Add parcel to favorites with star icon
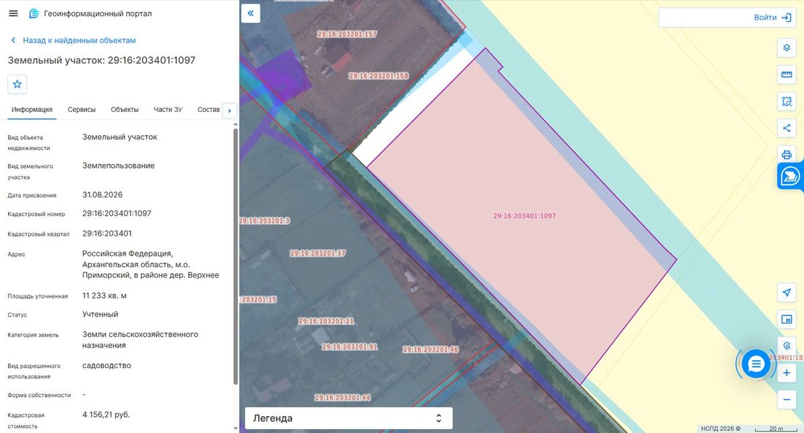This screenshot has width=804, height=433. coord(17,84)
